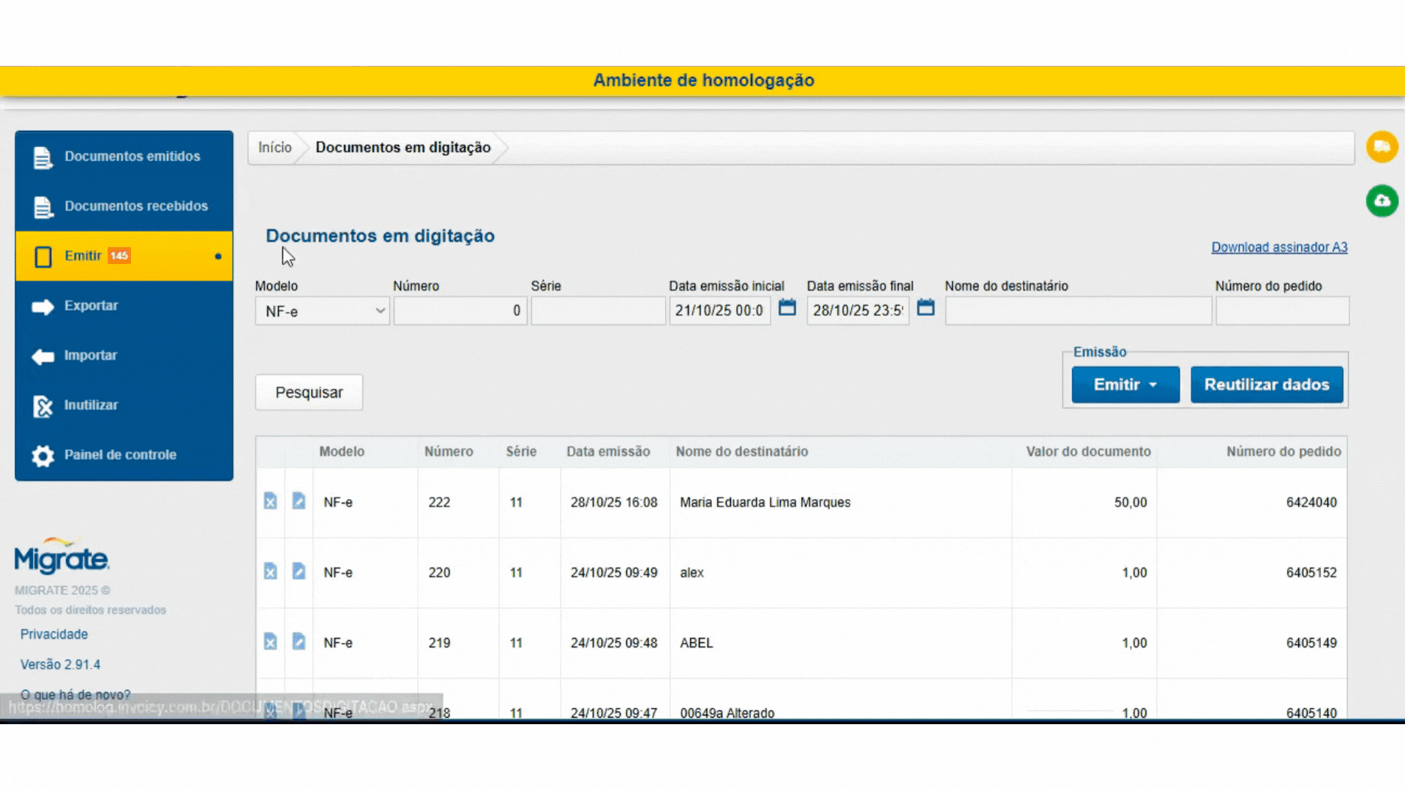
Task: Click the orange chat bubble icon
Action: 1382,147
